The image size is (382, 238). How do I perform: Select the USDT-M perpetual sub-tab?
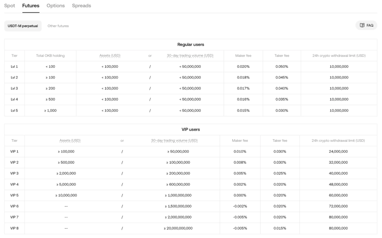(x=23, y=26)
